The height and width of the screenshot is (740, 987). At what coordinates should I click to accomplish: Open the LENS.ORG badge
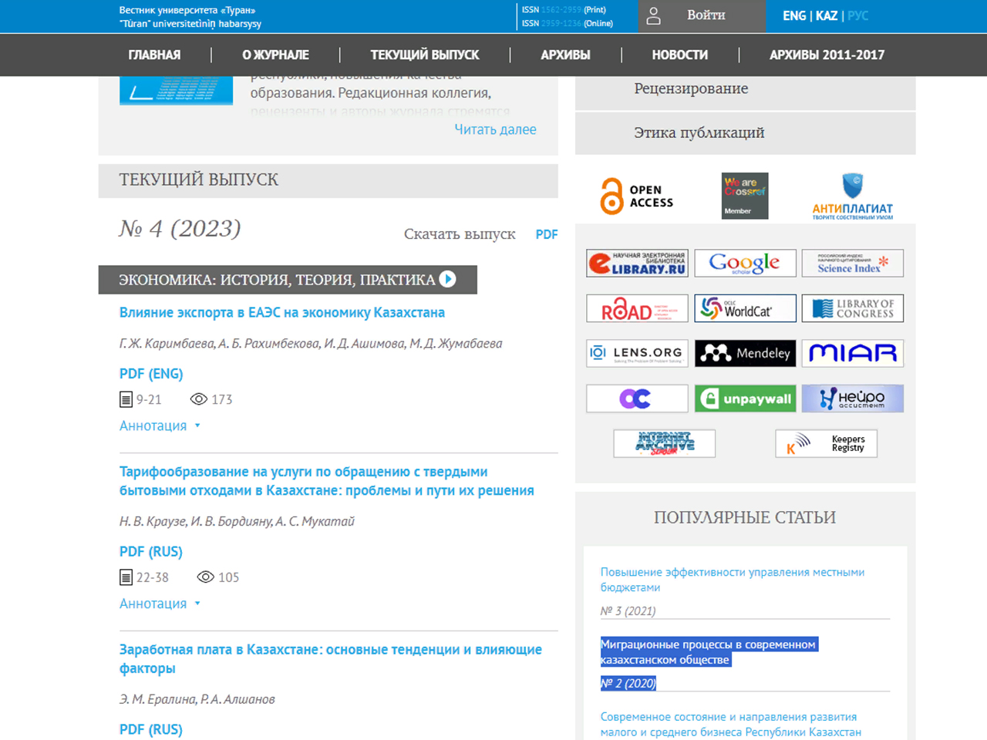[637, 353]
